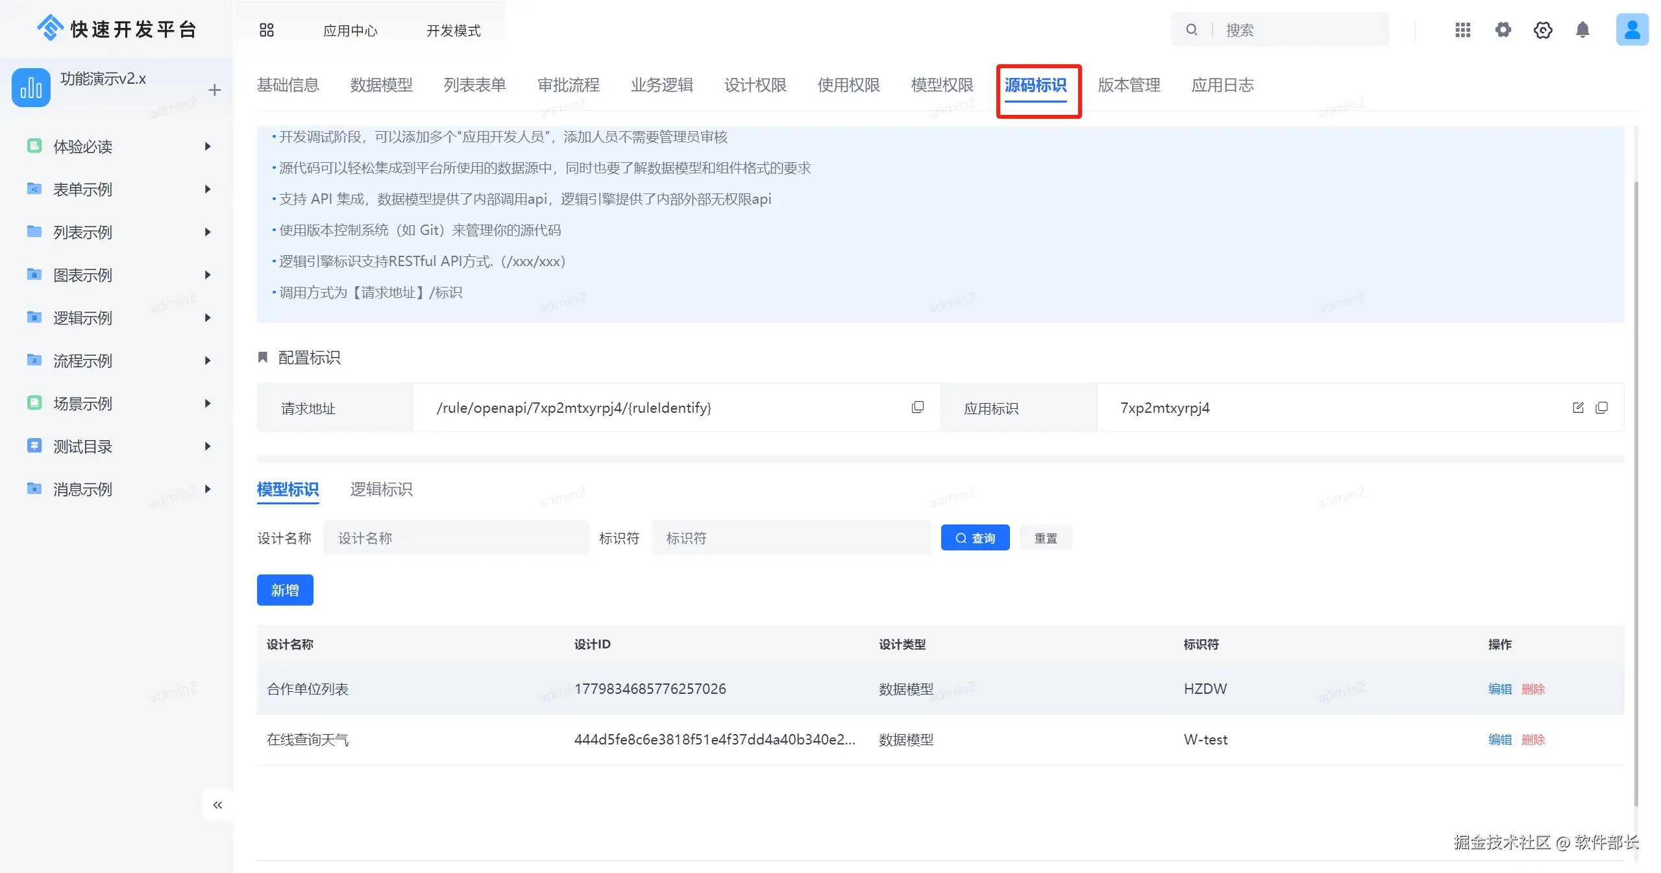Click the 查询 search button
Screen dimensions: 1661x873
(x=975, y=538)
